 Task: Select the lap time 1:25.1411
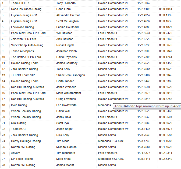point(144,159)
